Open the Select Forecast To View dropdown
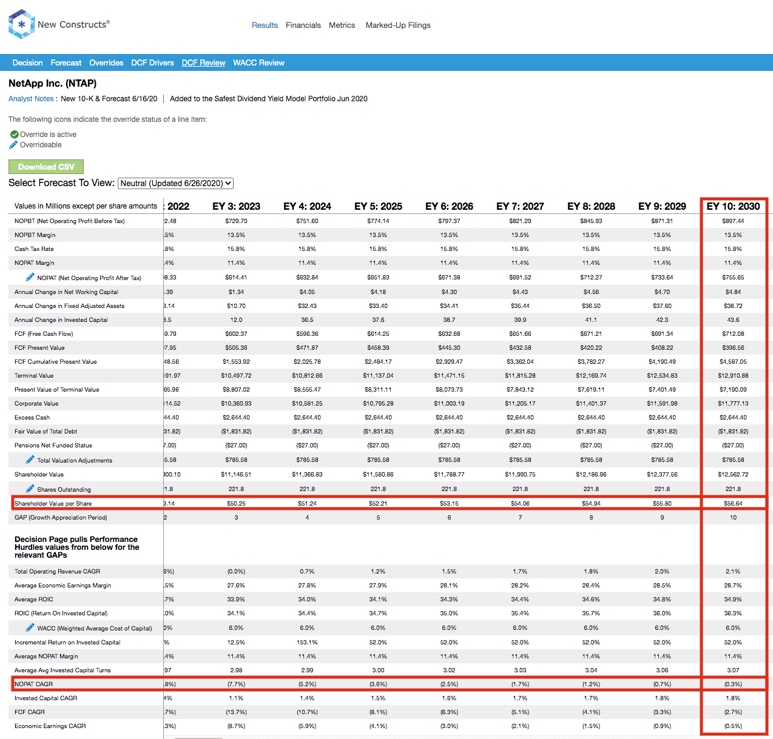Image resolution: width=773 pixels, height=739 pixels. (175, 183)
